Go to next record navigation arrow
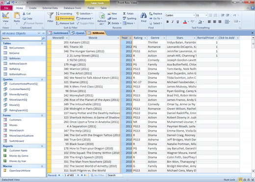The image size is (255, 182). pyautogui.click(x=78, y=175)
